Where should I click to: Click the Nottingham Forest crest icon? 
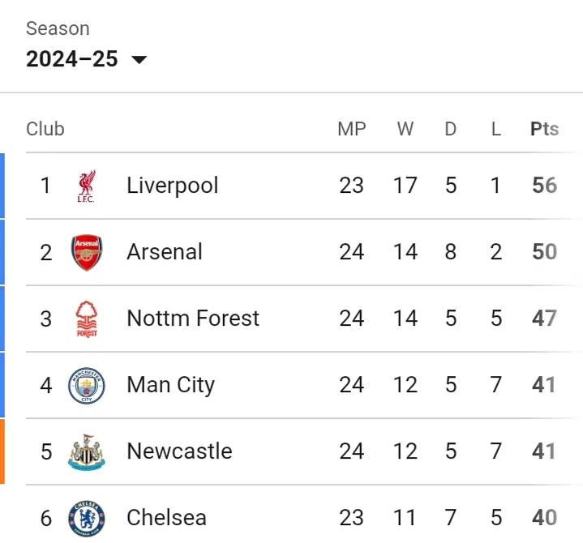coord(86,319)
